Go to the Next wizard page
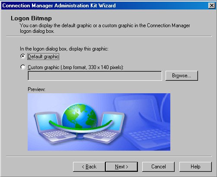217x177 pixels. [121, 167]
